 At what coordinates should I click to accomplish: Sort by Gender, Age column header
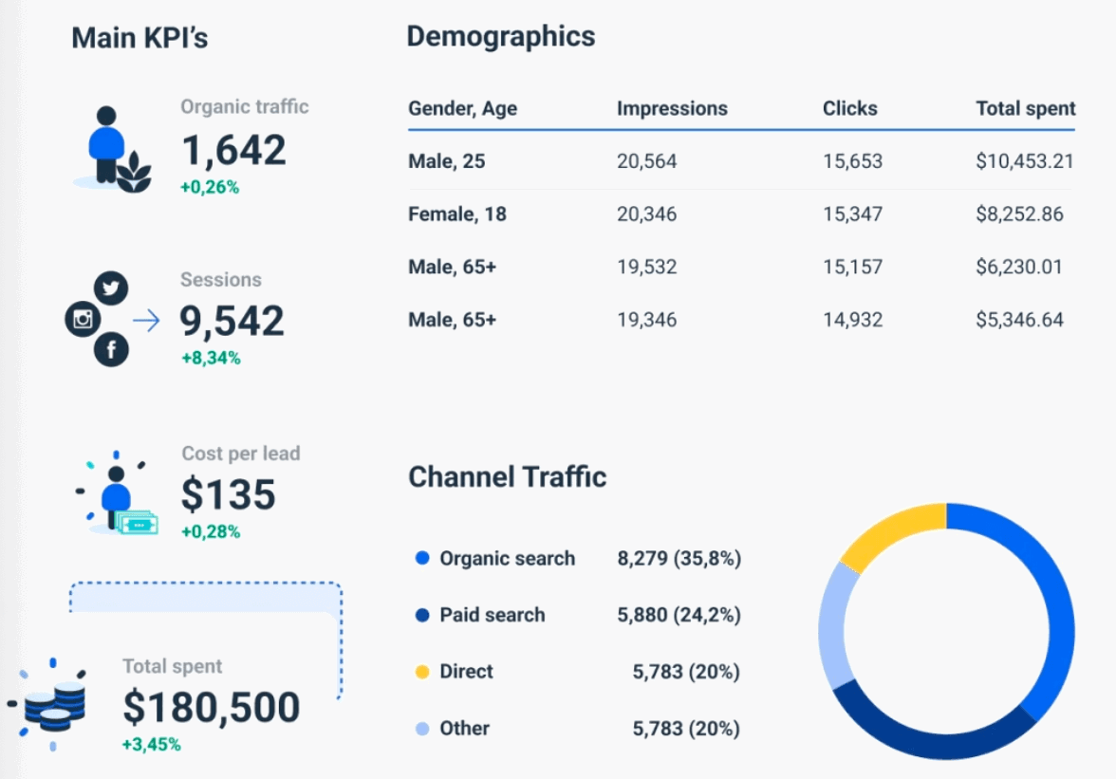tap(463, 108)
